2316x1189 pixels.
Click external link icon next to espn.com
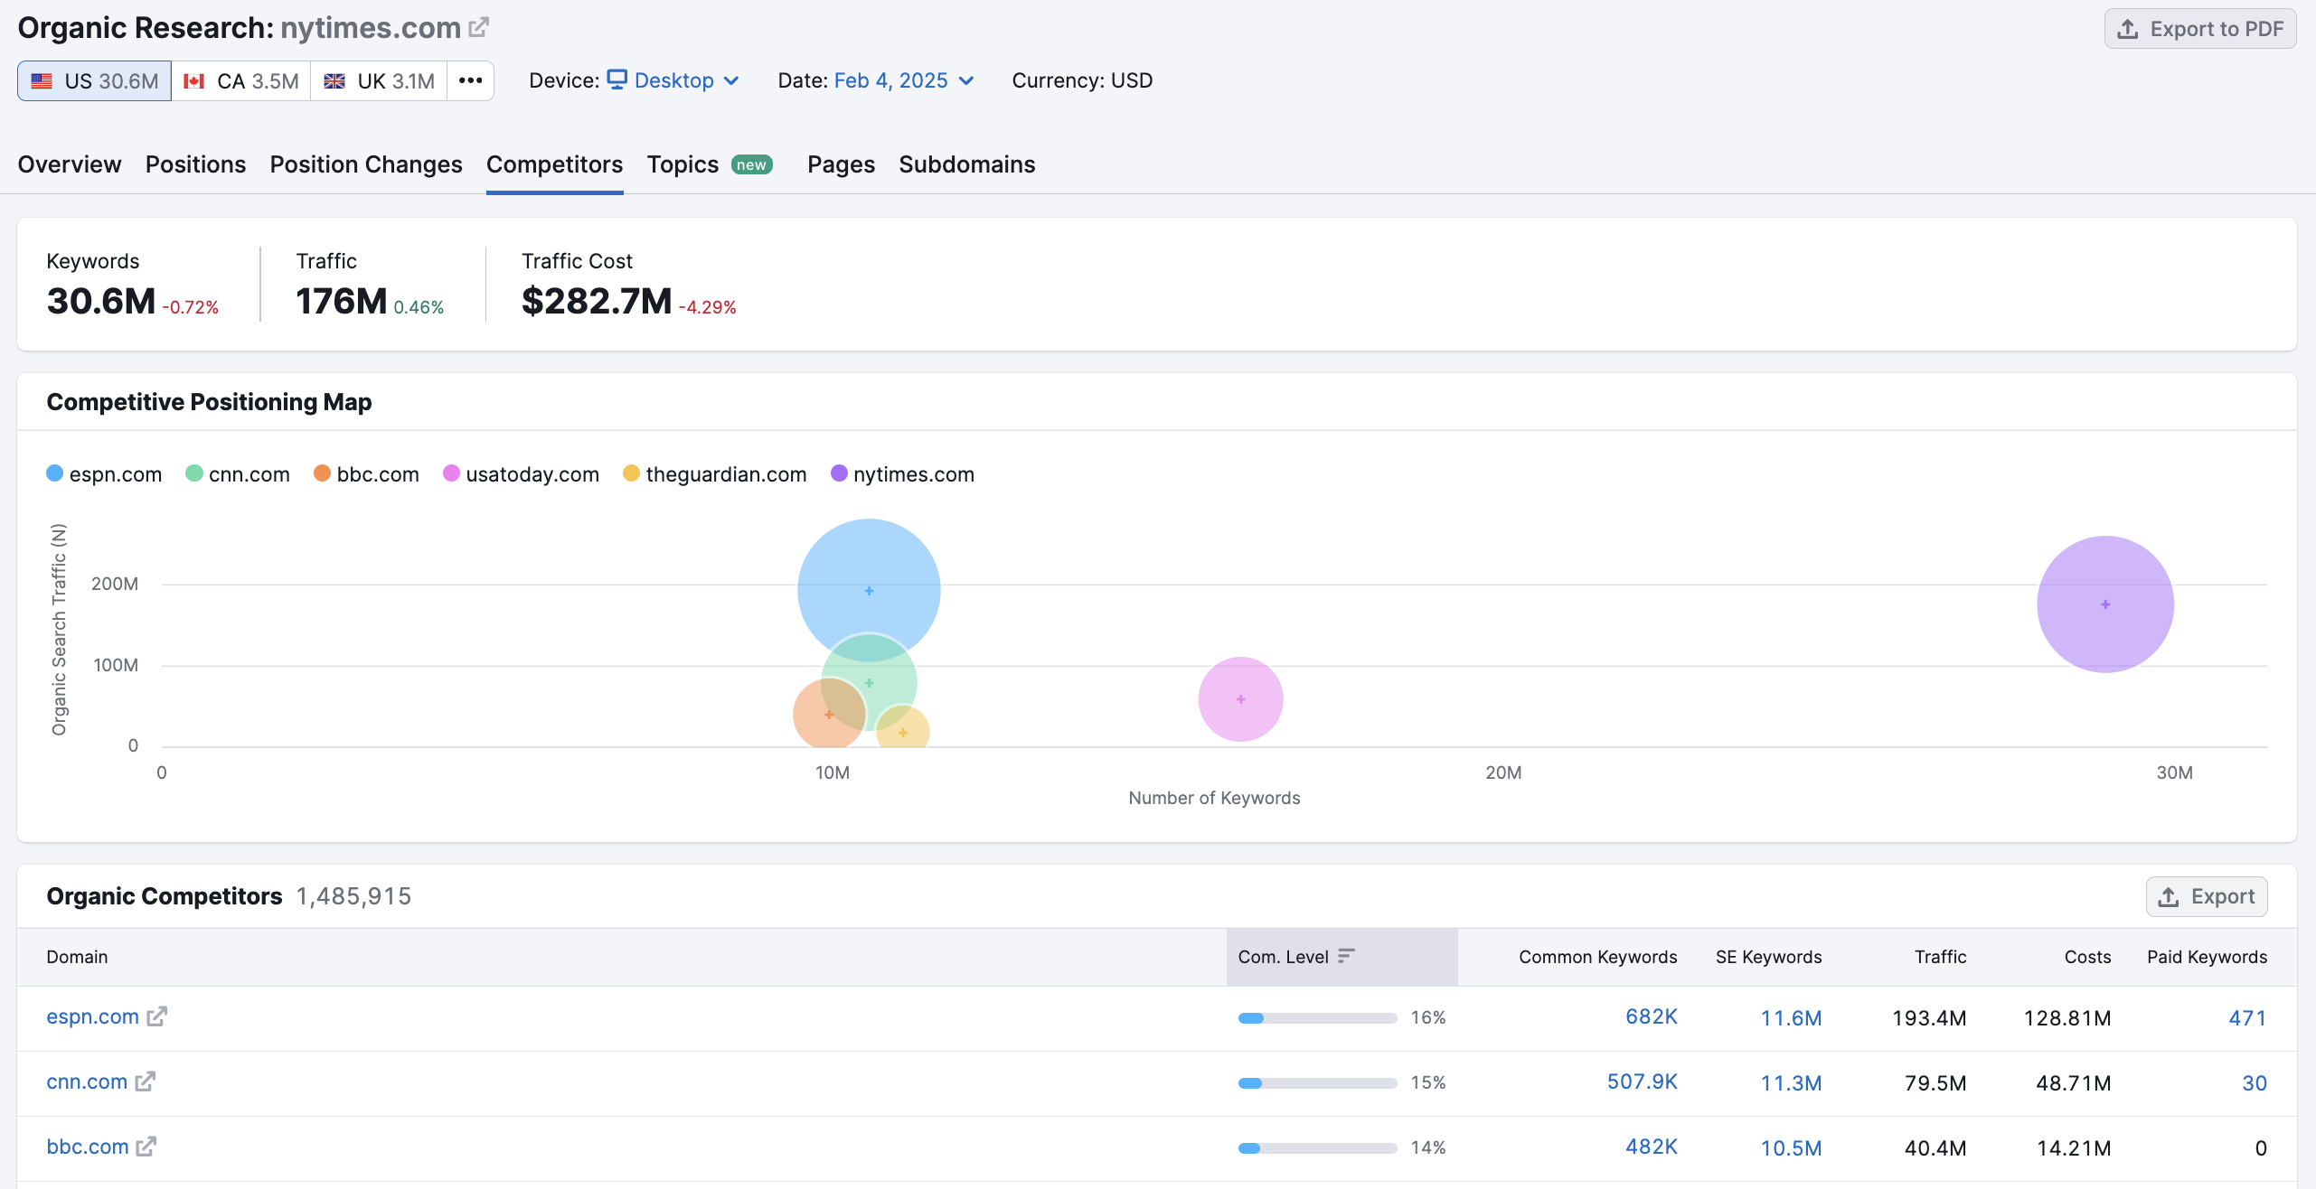point(157,1016)
